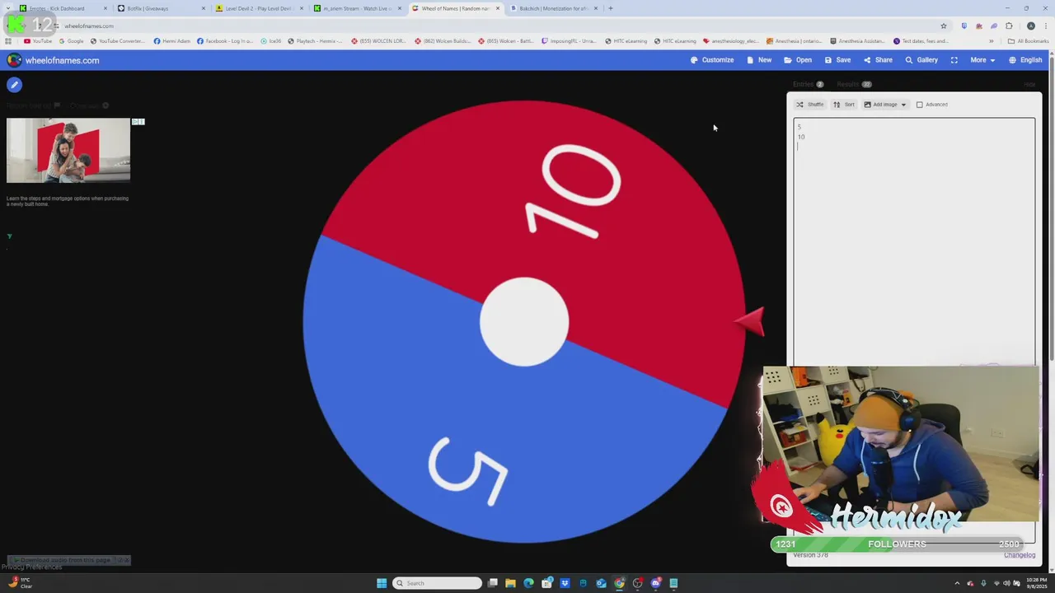The height and width of the screenshot is (593, 1055).
Task: Click the Privacy Preferences link
Action: pos(31,567)
